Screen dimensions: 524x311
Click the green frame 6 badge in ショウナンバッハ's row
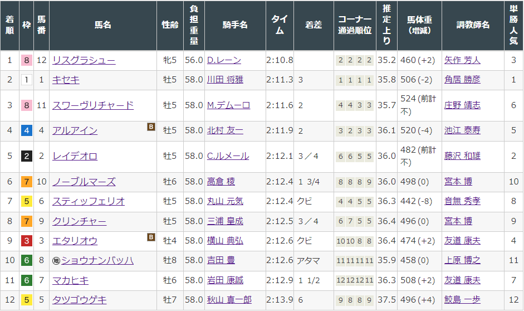point(27,260)
